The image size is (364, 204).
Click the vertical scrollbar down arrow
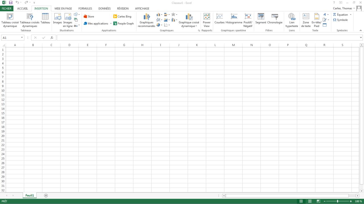click(362, 191)
